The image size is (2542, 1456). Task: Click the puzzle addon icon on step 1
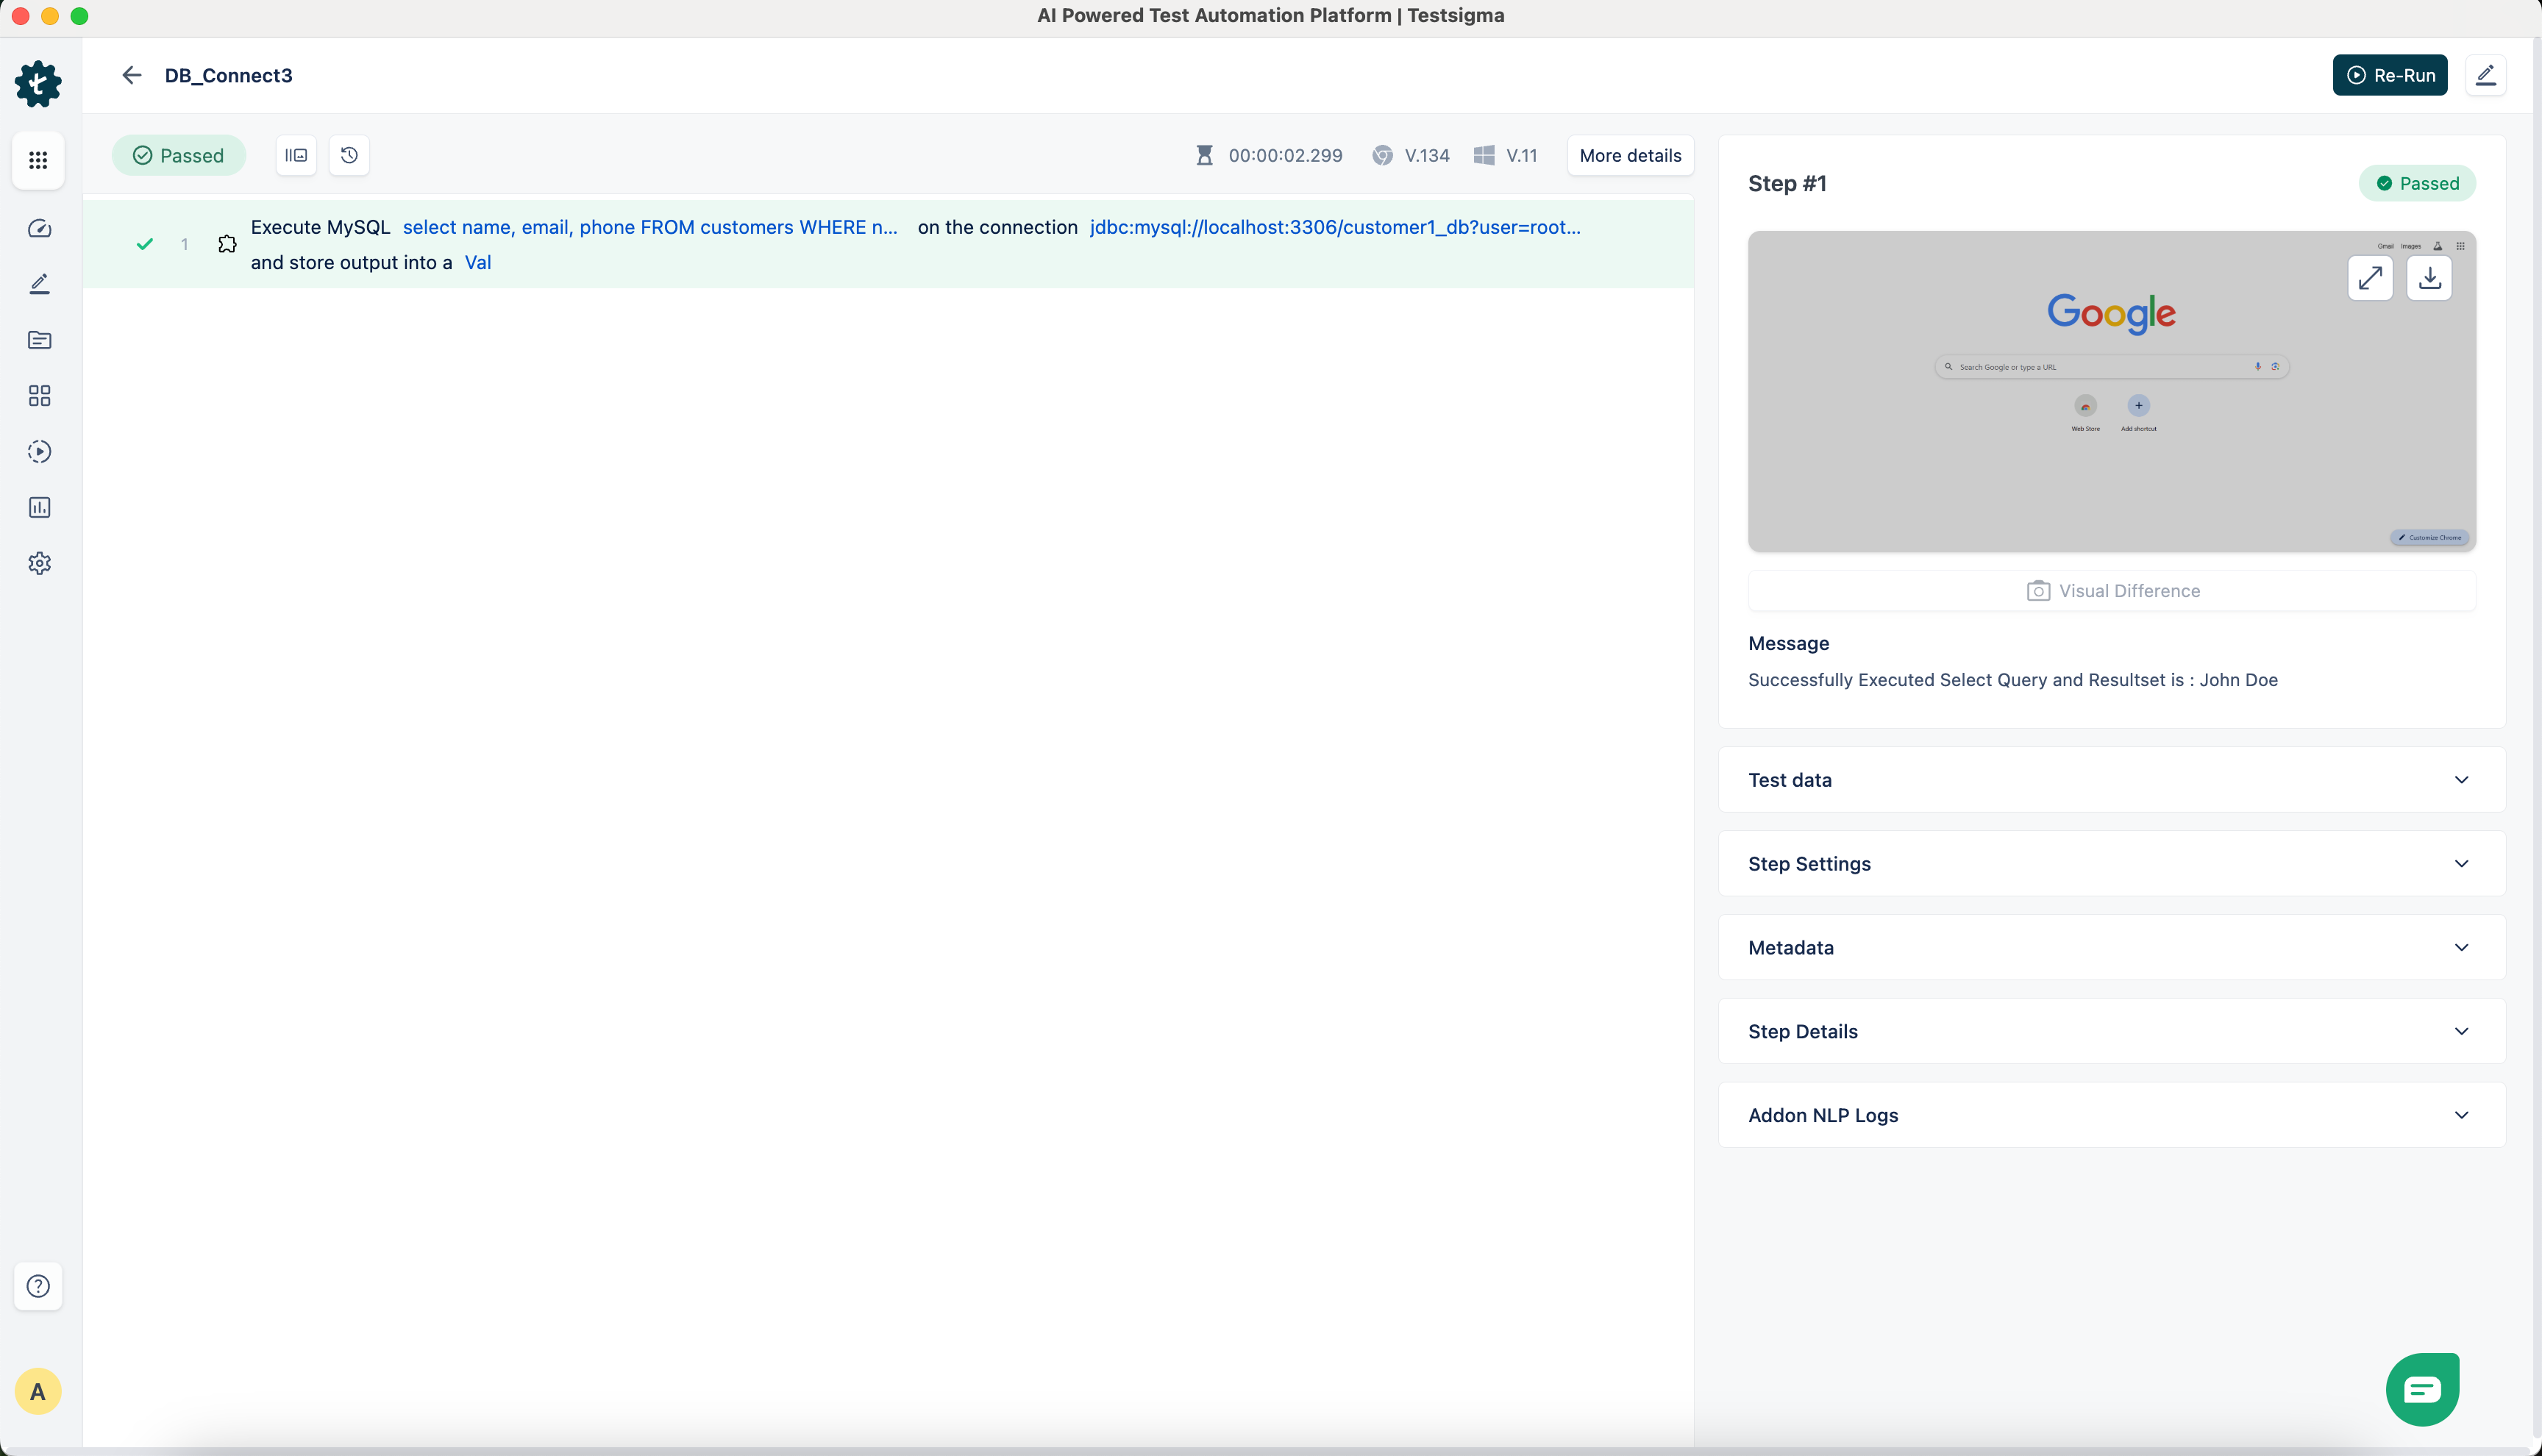[227, 243]
